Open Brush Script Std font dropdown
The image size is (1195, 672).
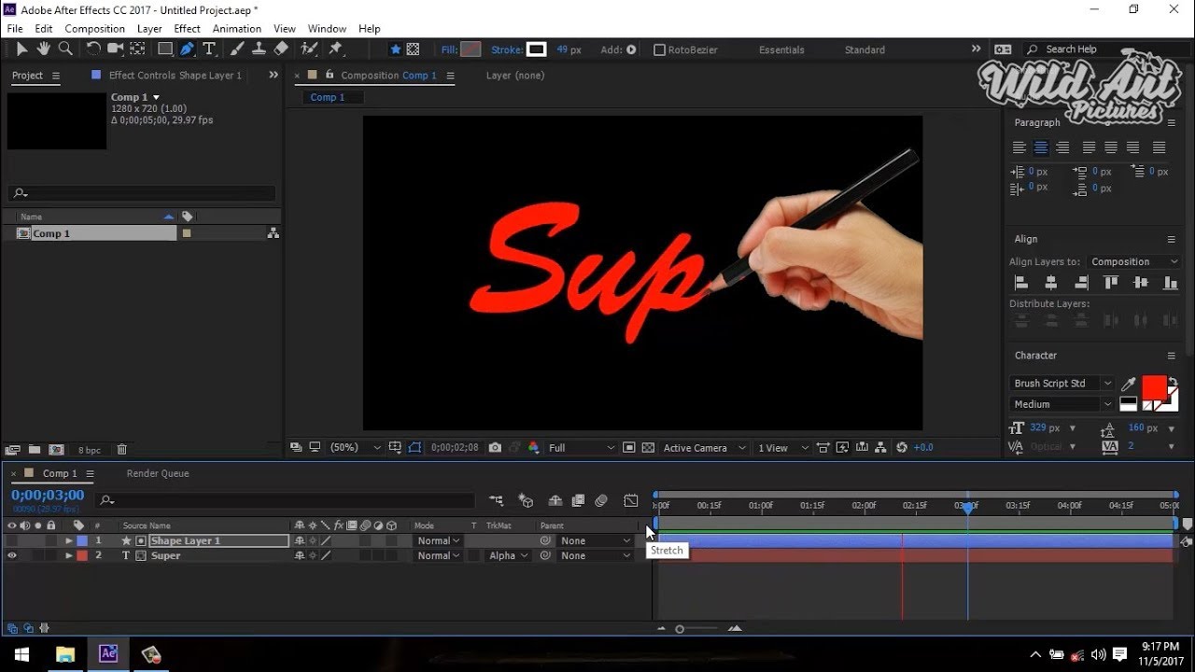pos(1061,384)
